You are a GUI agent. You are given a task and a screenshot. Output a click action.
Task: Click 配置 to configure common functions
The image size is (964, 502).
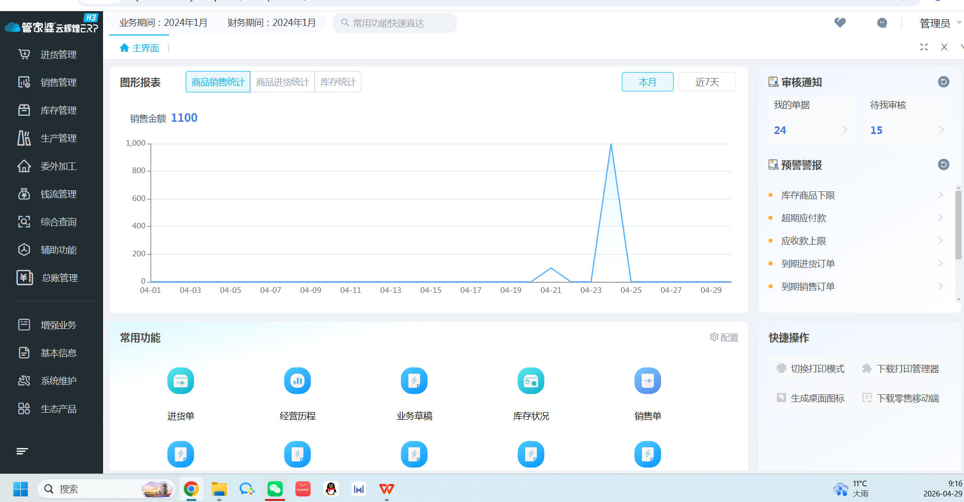coord(724,338)
